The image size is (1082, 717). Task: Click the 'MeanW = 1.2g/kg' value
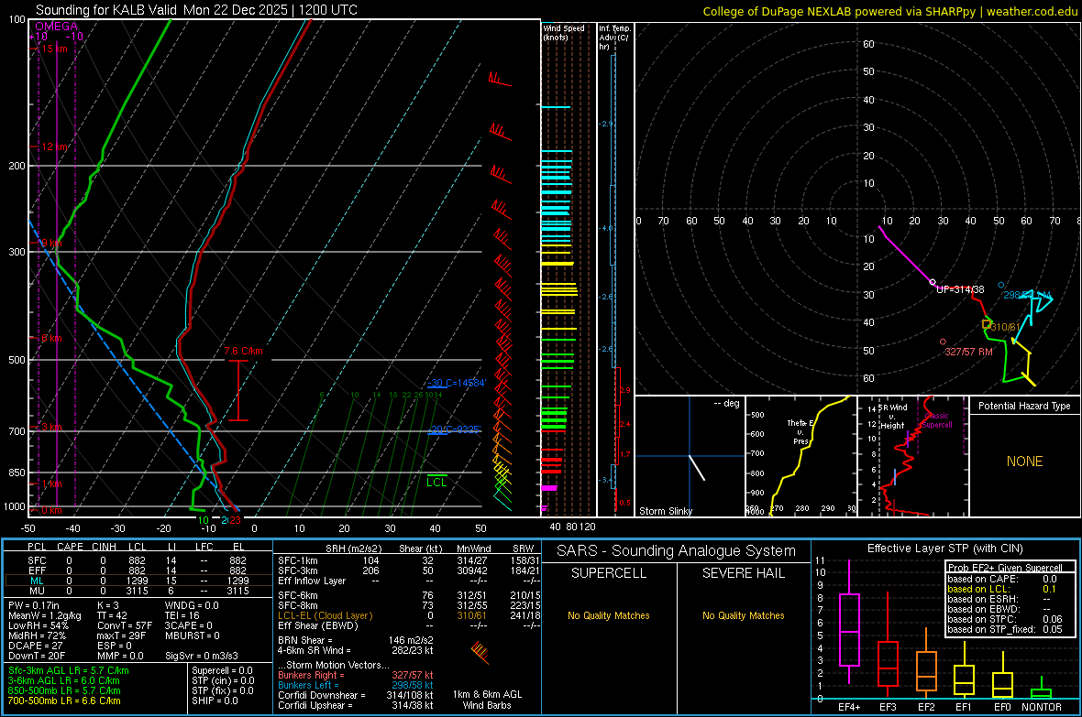pos(44,615)
